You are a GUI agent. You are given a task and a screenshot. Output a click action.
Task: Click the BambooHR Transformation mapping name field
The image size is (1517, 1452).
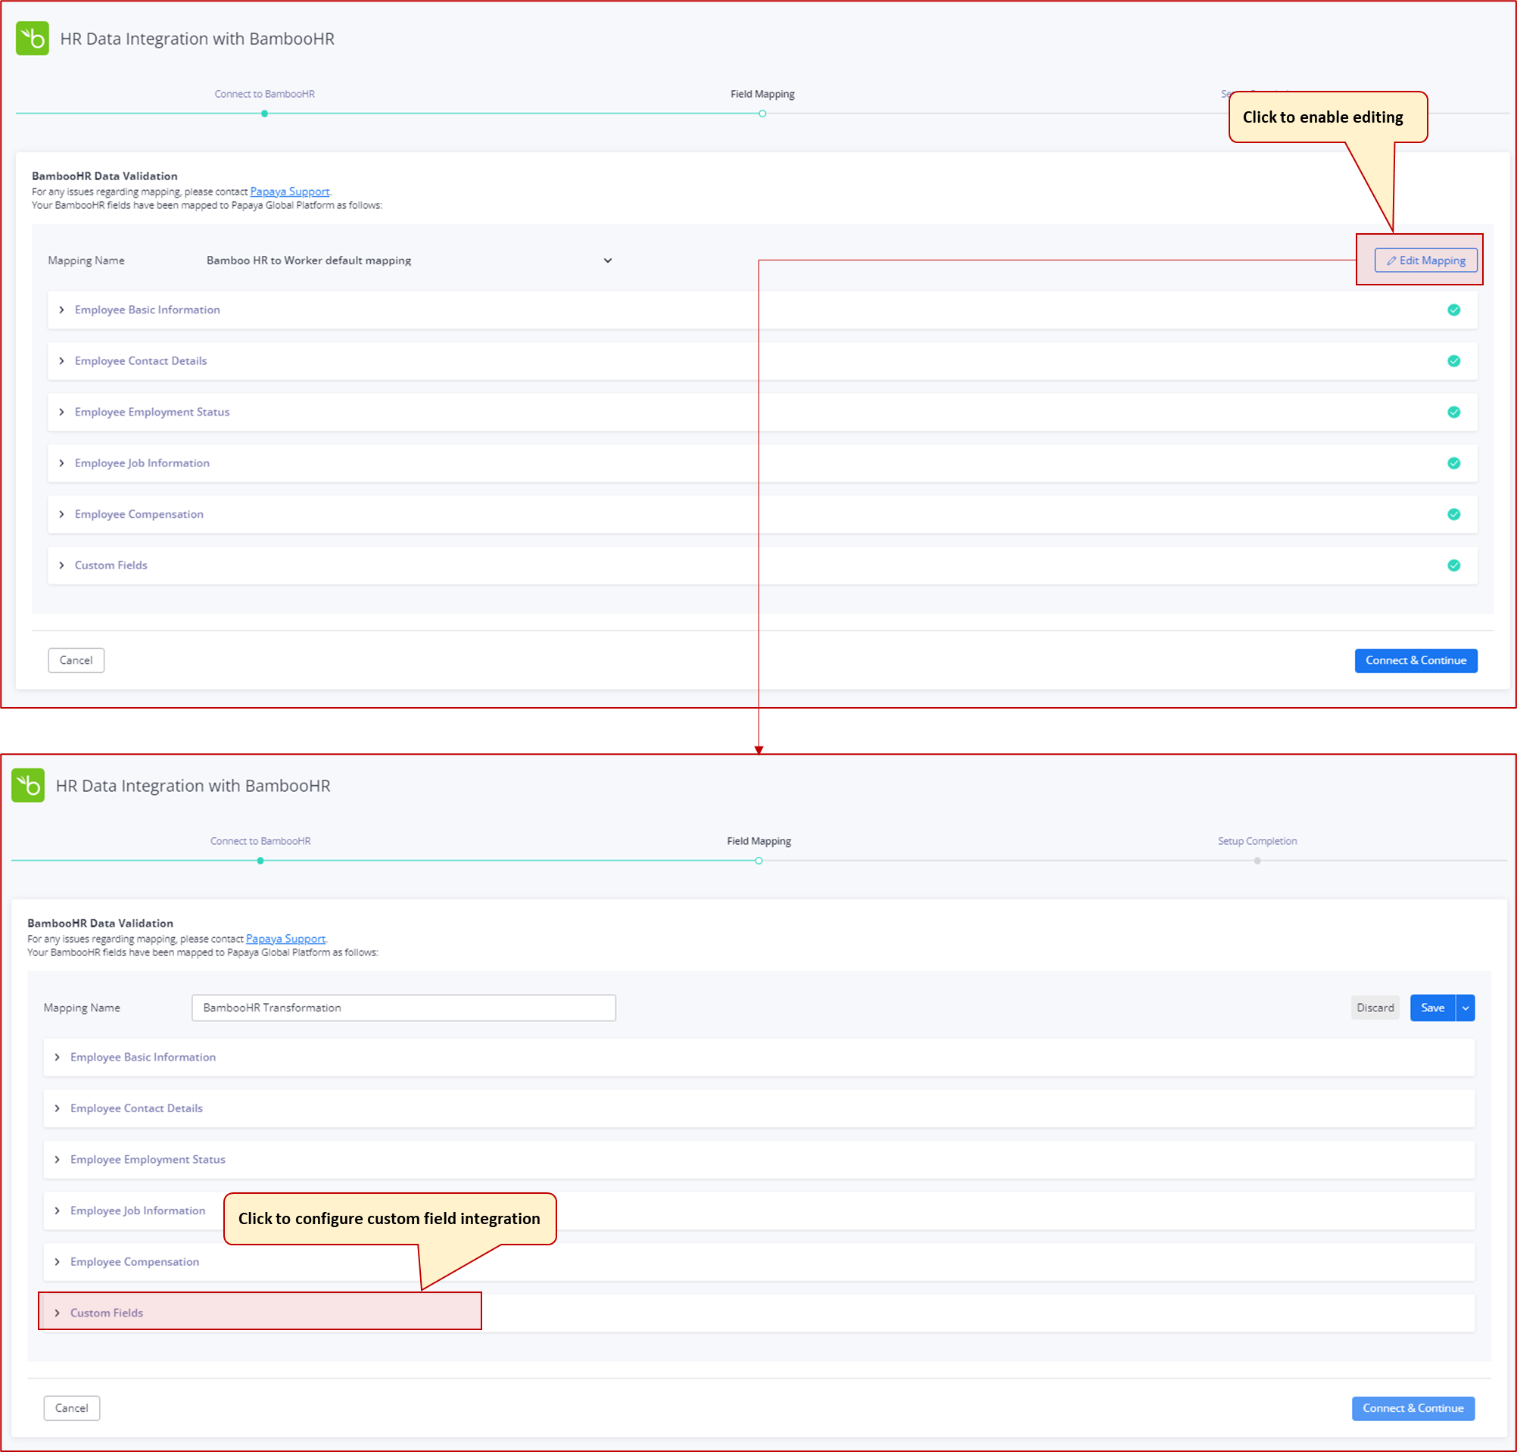[403, 1008]
